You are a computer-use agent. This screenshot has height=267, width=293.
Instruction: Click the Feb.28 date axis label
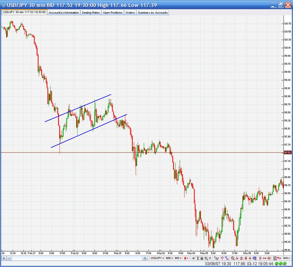[x=75, y=253]
